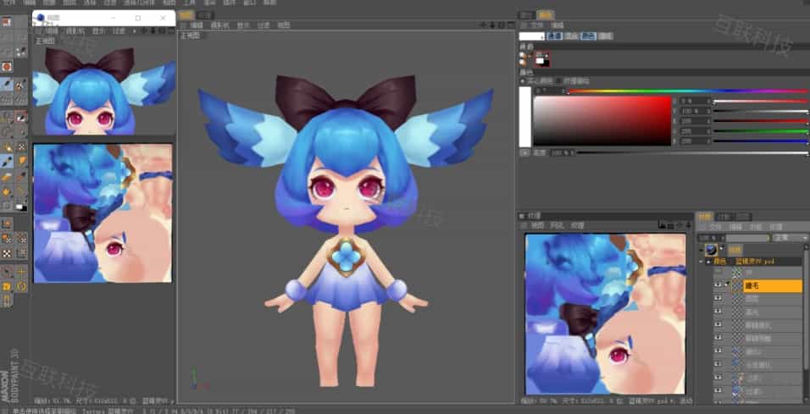The height and width of the screenshot is (414, 810).
Task: Click the red R channel slider
Action: [x=760, y=121]
